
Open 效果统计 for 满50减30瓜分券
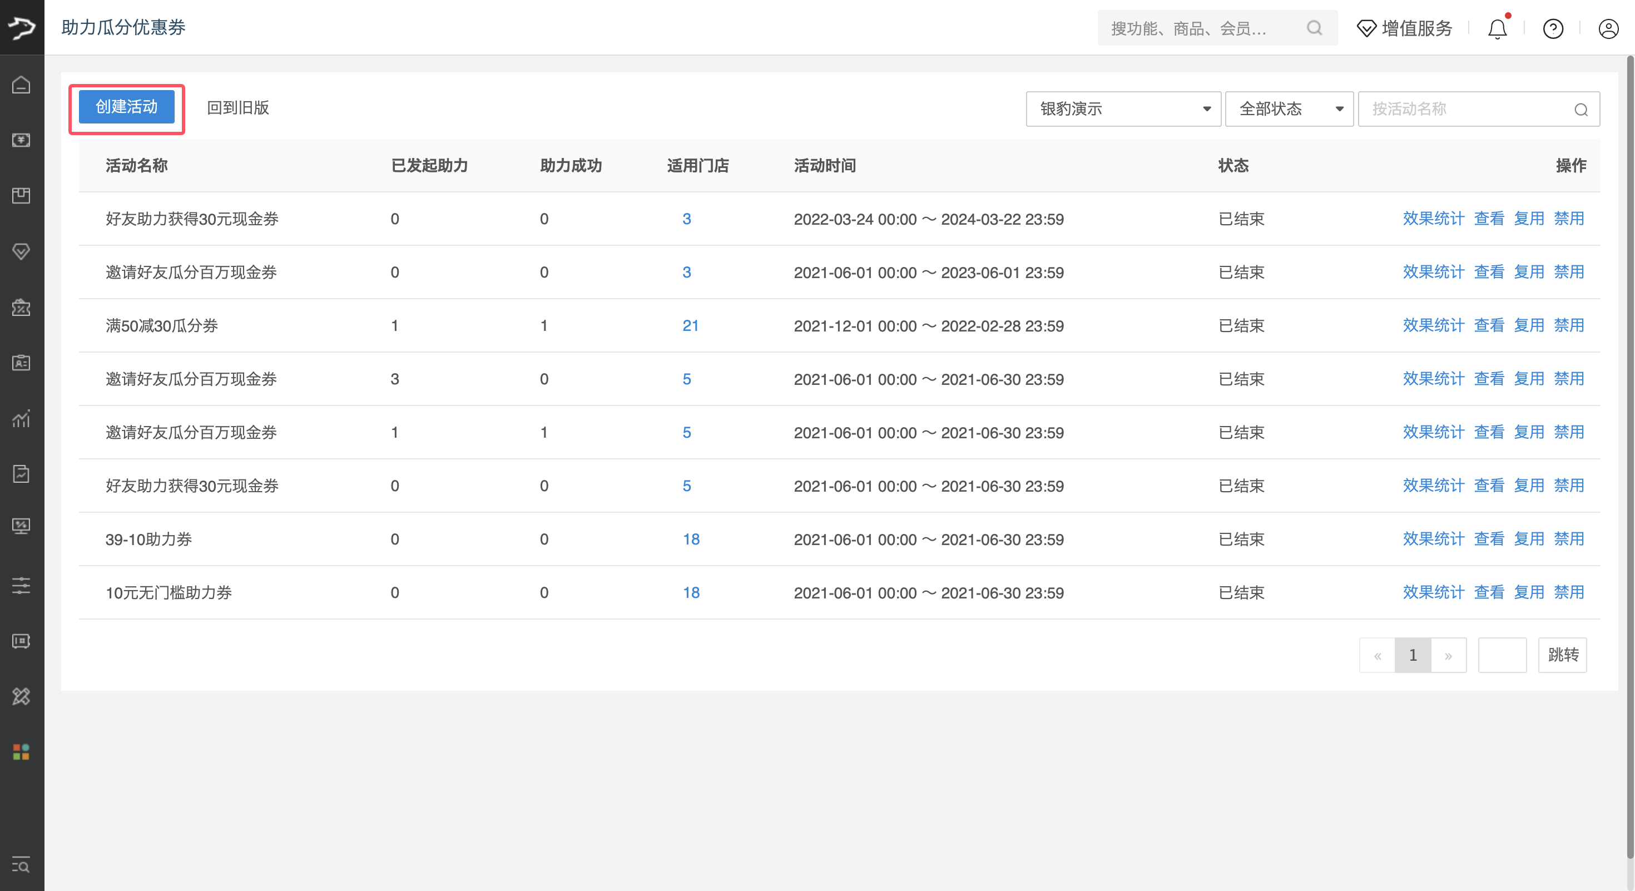tap(1433, 325)
